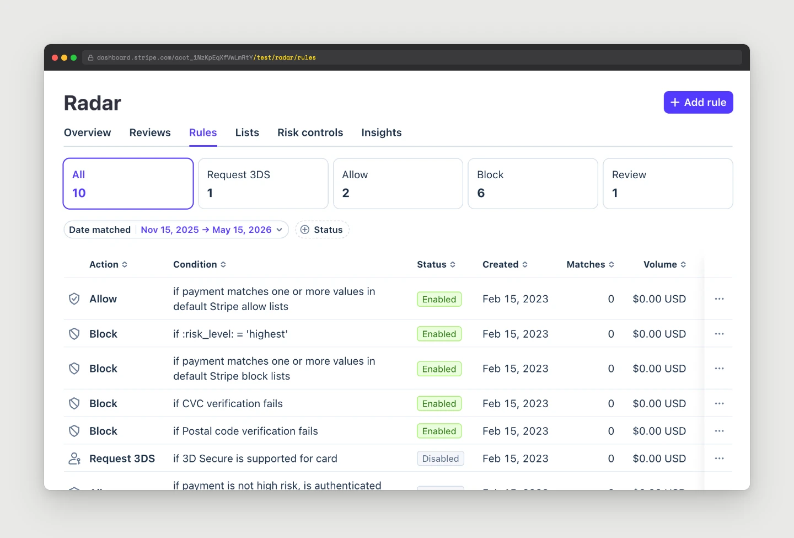The image size is (794, 538).
Task: Open the Overview tab
Action: click(87, 132)
